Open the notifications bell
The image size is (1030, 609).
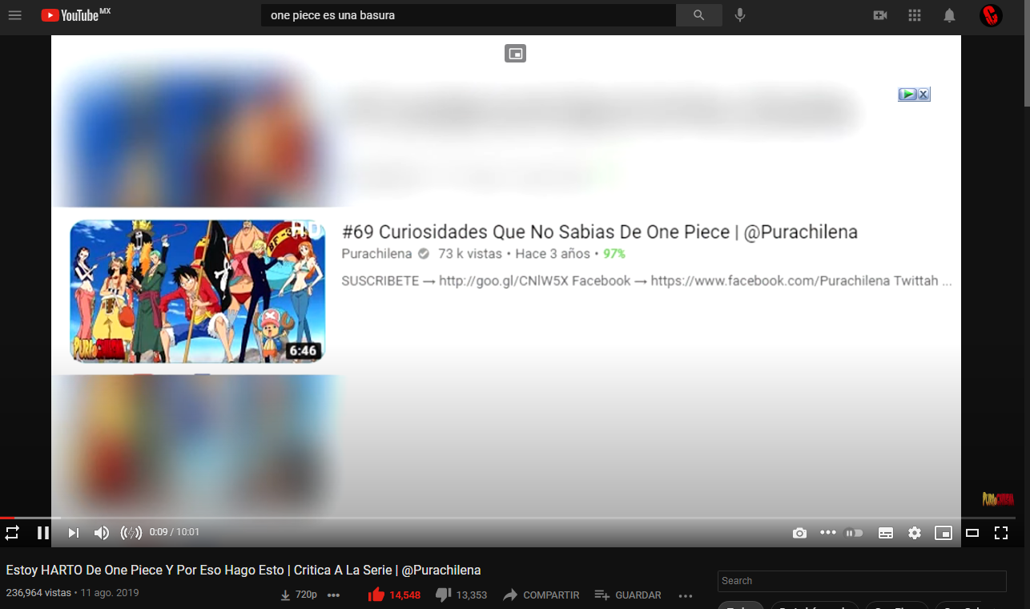click(x=949, y=15)
